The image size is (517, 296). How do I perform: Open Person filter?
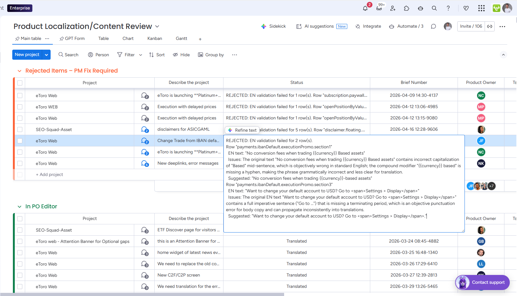(x=98, y=55)
